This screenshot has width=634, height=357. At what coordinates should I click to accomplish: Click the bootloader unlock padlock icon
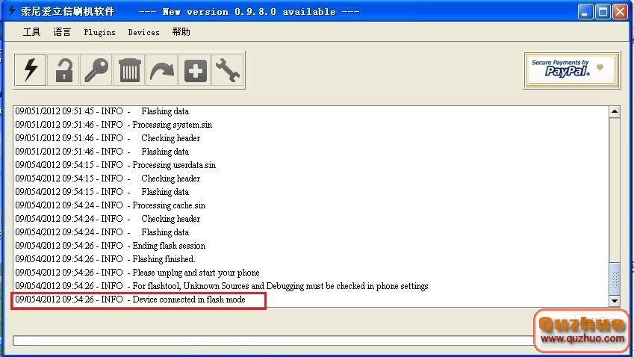click(63, 70)
